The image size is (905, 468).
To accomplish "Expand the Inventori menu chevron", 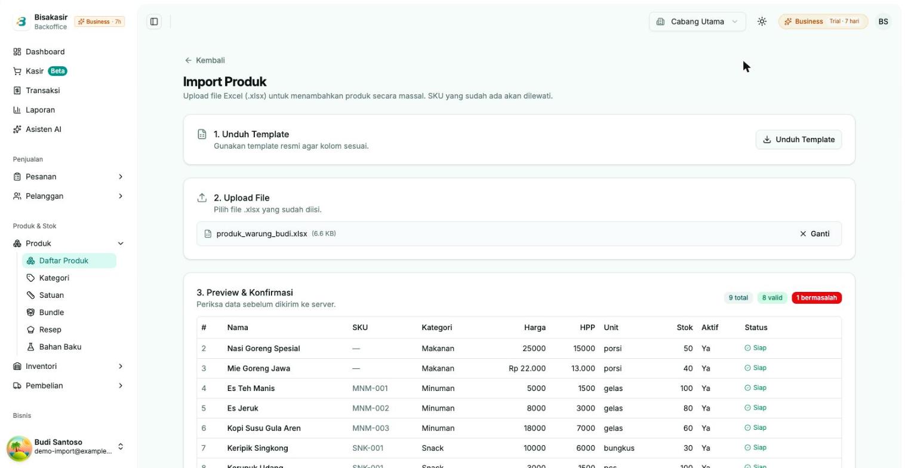I will pyautogui.click(x=121, y=367).
